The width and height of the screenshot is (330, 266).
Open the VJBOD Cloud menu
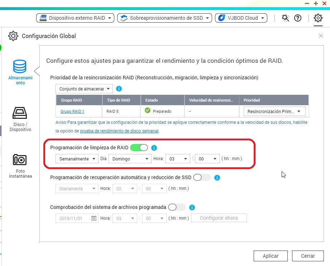(241, 18)
